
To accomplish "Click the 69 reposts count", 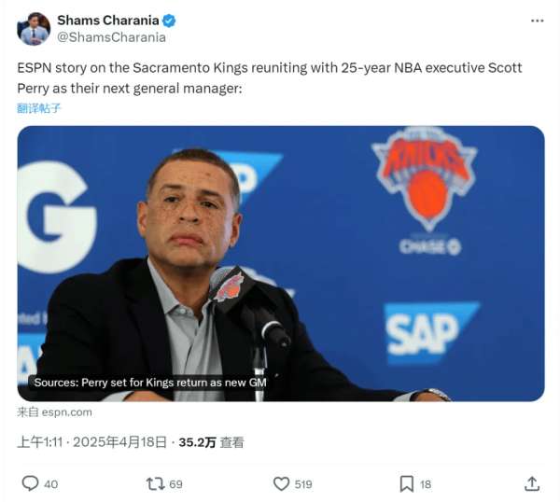I will pyautogui.click(x=175, y=484).
